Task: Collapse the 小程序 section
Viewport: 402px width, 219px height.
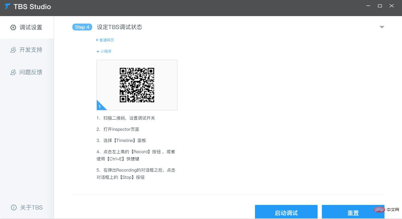Action: coord(104,51)
